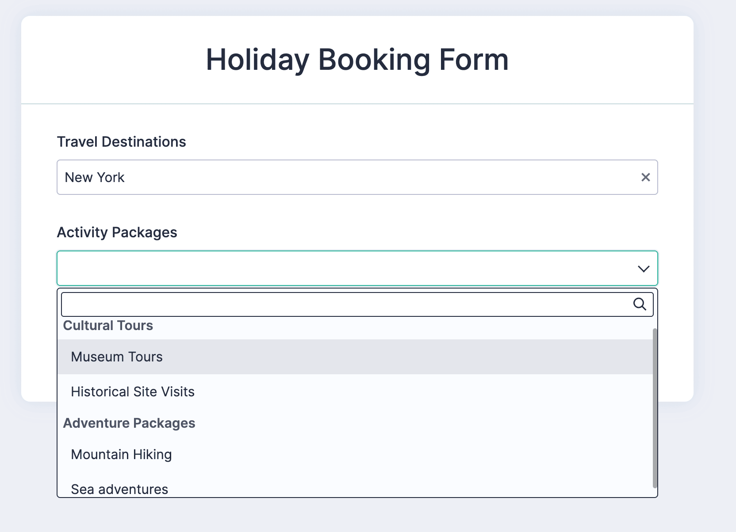Choose Historical Site Visits from the list
The height and width of the screenshot is (532, 736).
[133, 391]
